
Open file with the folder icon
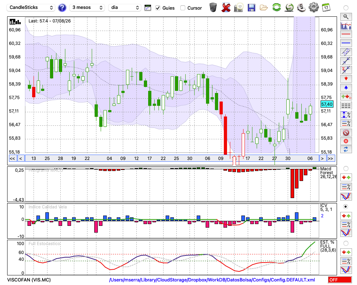pos(264,8)
